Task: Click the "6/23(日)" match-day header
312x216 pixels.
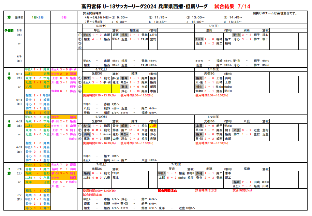Action: pos(213,117)
